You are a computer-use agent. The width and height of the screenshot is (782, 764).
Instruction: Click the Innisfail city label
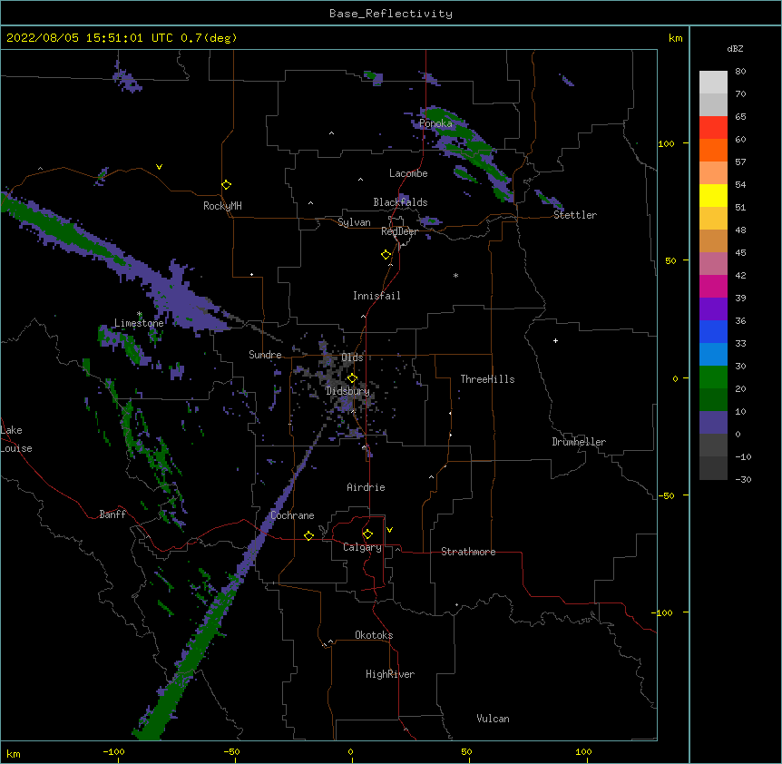coord(376,296)
